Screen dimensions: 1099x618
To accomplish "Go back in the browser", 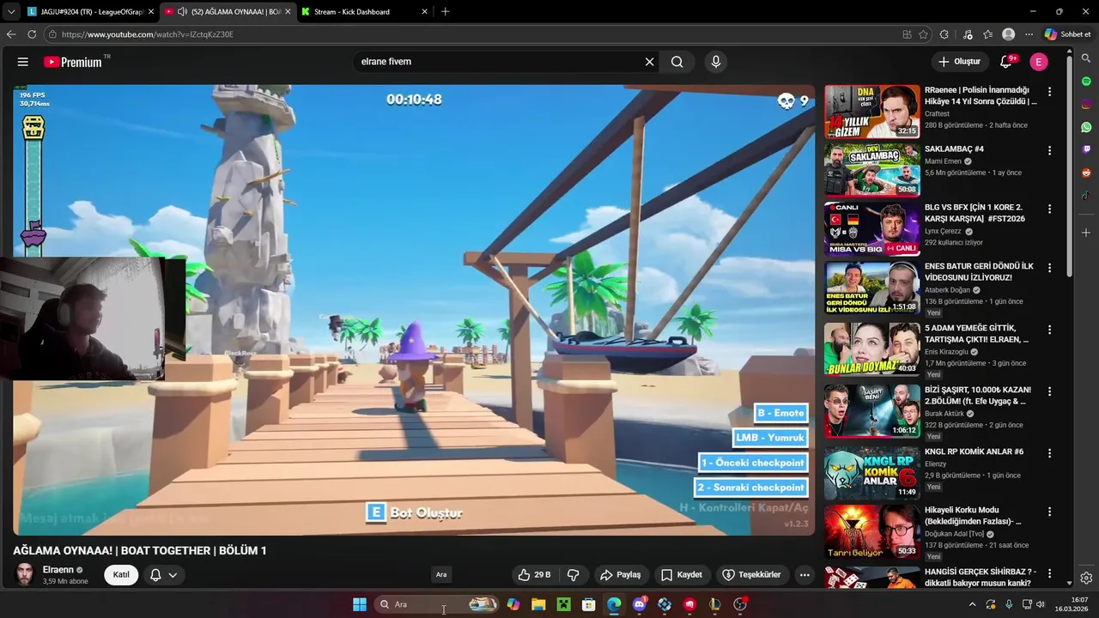I will [x=11, y=34].
